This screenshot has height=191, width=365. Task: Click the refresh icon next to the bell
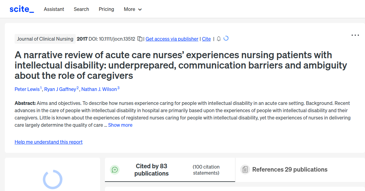coord(226,39)
